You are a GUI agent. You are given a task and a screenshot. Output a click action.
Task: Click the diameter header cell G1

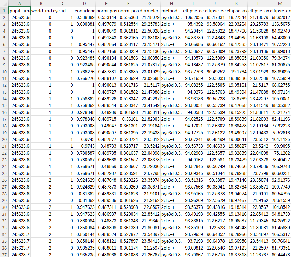150,11
